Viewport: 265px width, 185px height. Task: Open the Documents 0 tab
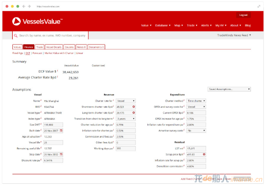click(96, 47)
